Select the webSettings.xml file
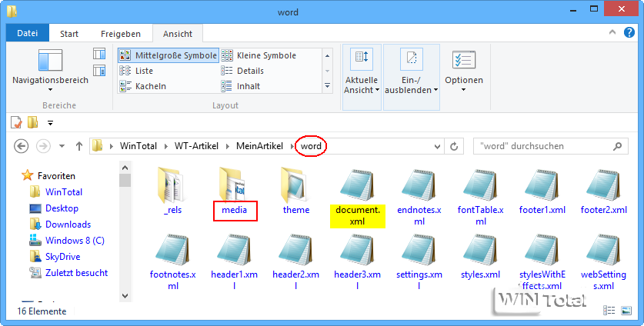644x326 pixels. click(x=604, y=262)
